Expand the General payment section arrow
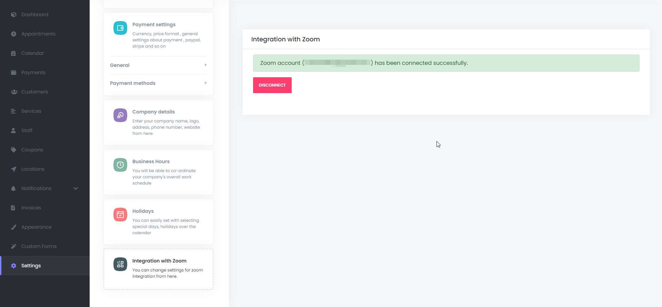662x307 pixels. tap(205, 65)
